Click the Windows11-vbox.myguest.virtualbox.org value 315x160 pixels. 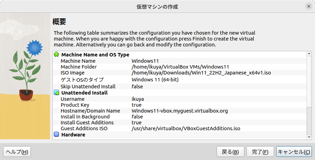click(x=180, y=110)
